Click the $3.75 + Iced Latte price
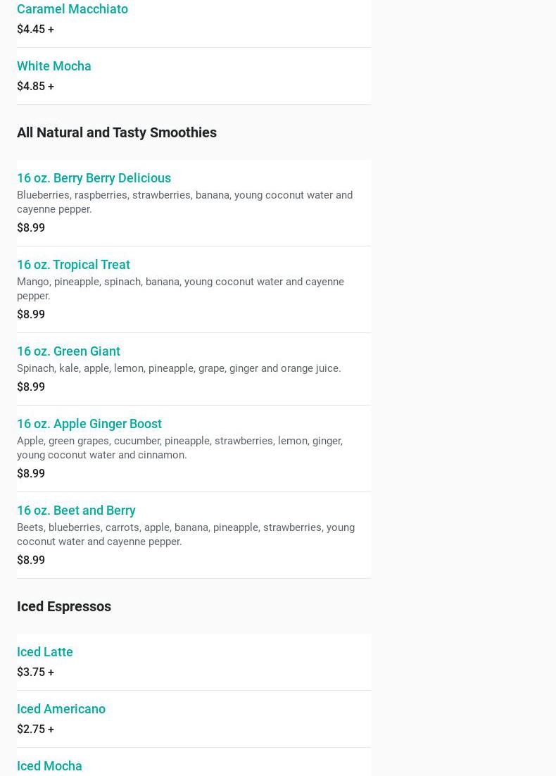Screen dimensions: 556x776 pos(35,672)
